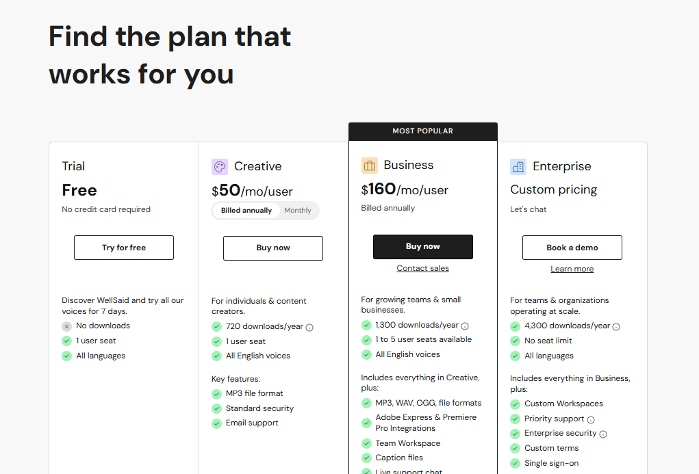Open info tooltip beside 1,300 downloads/year
This screenshot has width=699, height=474.
tap(465, 326)
